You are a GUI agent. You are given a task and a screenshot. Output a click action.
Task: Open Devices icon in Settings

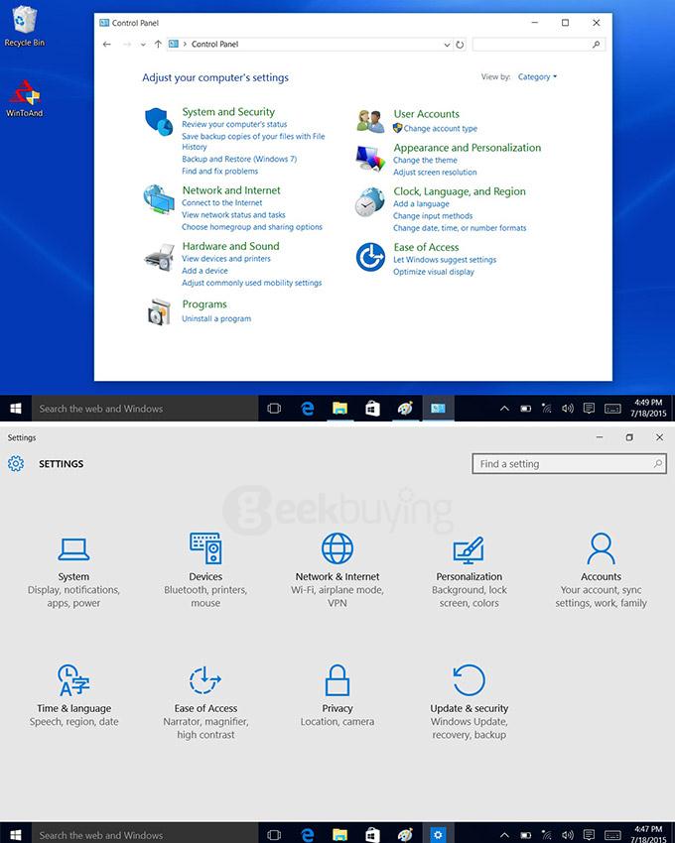(x=205, y=547)
